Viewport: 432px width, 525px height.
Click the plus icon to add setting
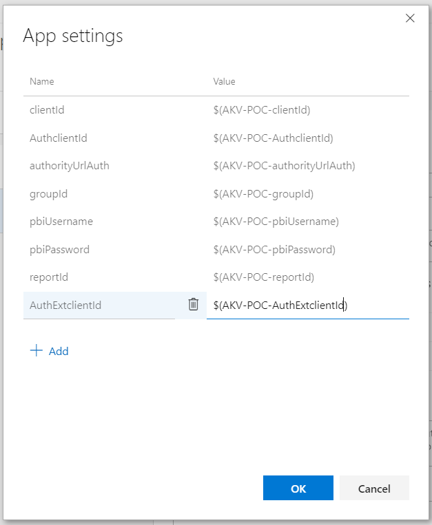(x=37, y=351)
